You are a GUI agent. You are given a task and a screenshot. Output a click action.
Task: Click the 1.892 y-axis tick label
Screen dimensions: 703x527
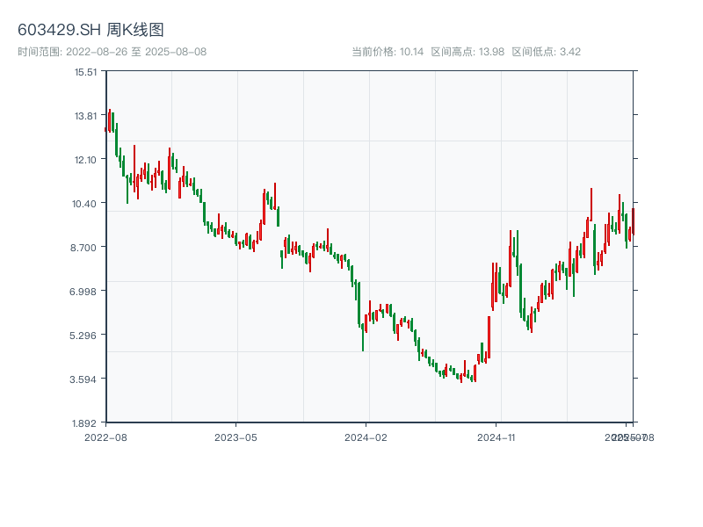point(85,423)
